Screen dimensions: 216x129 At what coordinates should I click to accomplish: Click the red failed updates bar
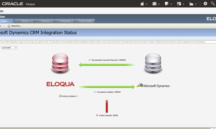click(107, 106)
